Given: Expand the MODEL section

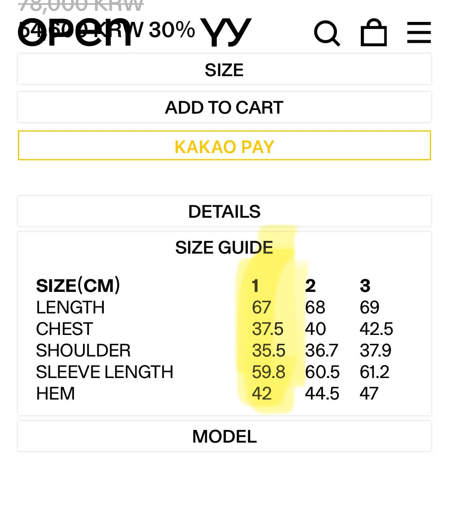Looking at the screenshot, I should (224, 436).
